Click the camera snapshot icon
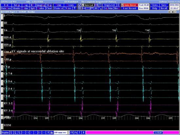 coord(80,5)
